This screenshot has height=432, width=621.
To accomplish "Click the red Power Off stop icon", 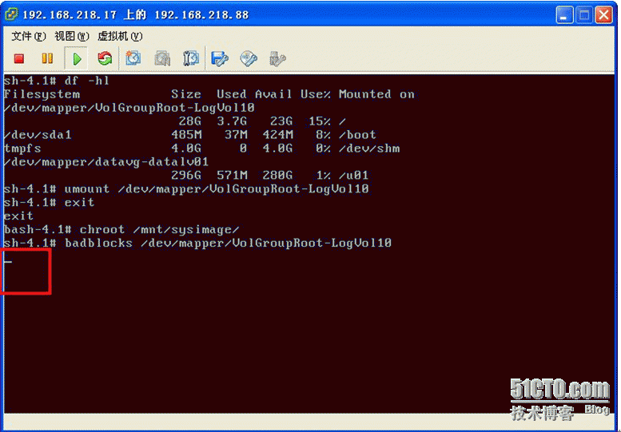I will [x=19, y=59].
